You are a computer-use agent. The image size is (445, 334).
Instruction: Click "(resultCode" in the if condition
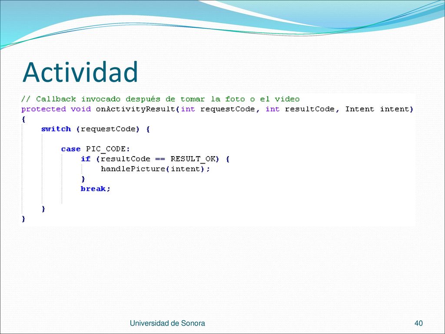coord(123,159)
